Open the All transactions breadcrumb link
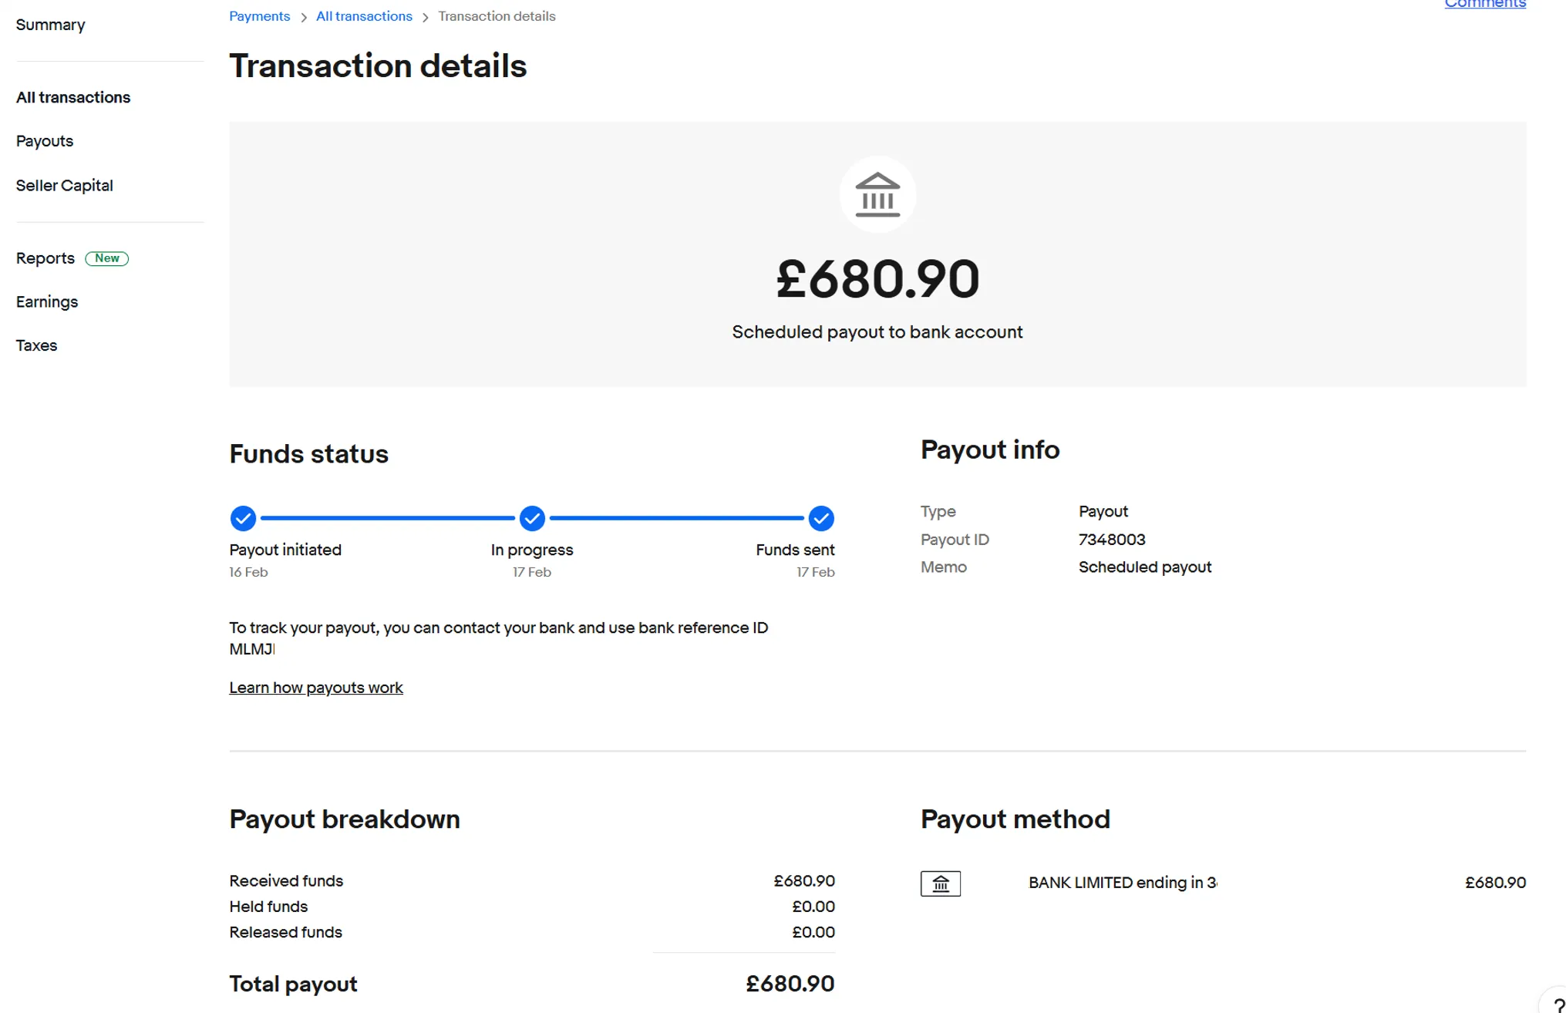The image size is (1566, 1013). pyautogui.click(x=364, y=16)
